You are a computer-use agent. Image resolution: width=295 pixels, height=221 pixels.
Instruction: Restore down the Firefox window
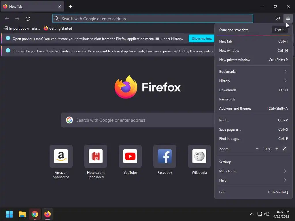[x=275, y=6]
